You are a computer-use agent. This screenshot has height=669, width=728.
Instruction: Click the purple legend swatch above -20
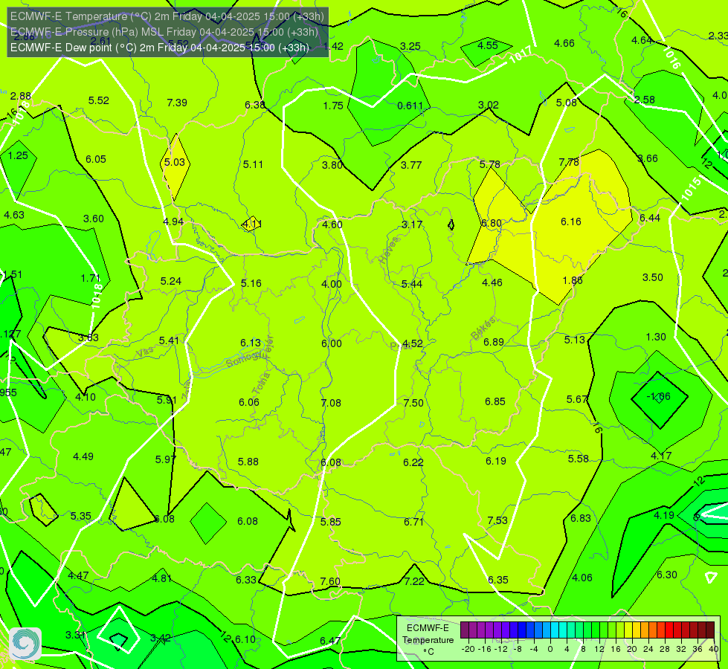pyautogui.click(x=465, y=630)
